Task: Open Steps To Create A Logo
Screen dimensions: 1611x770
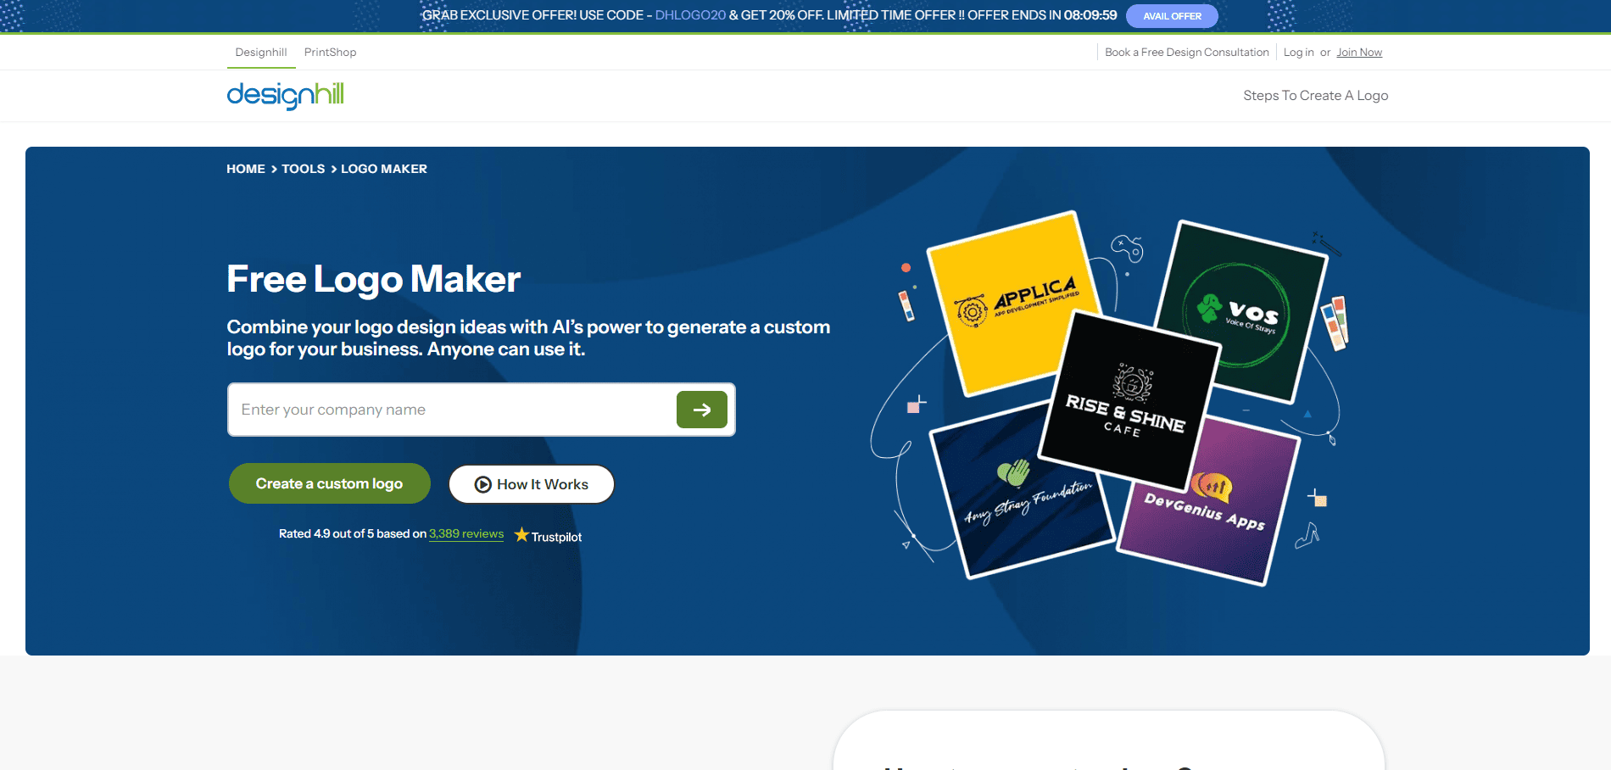Action: pyautogui.click(x=1315, y=96)
